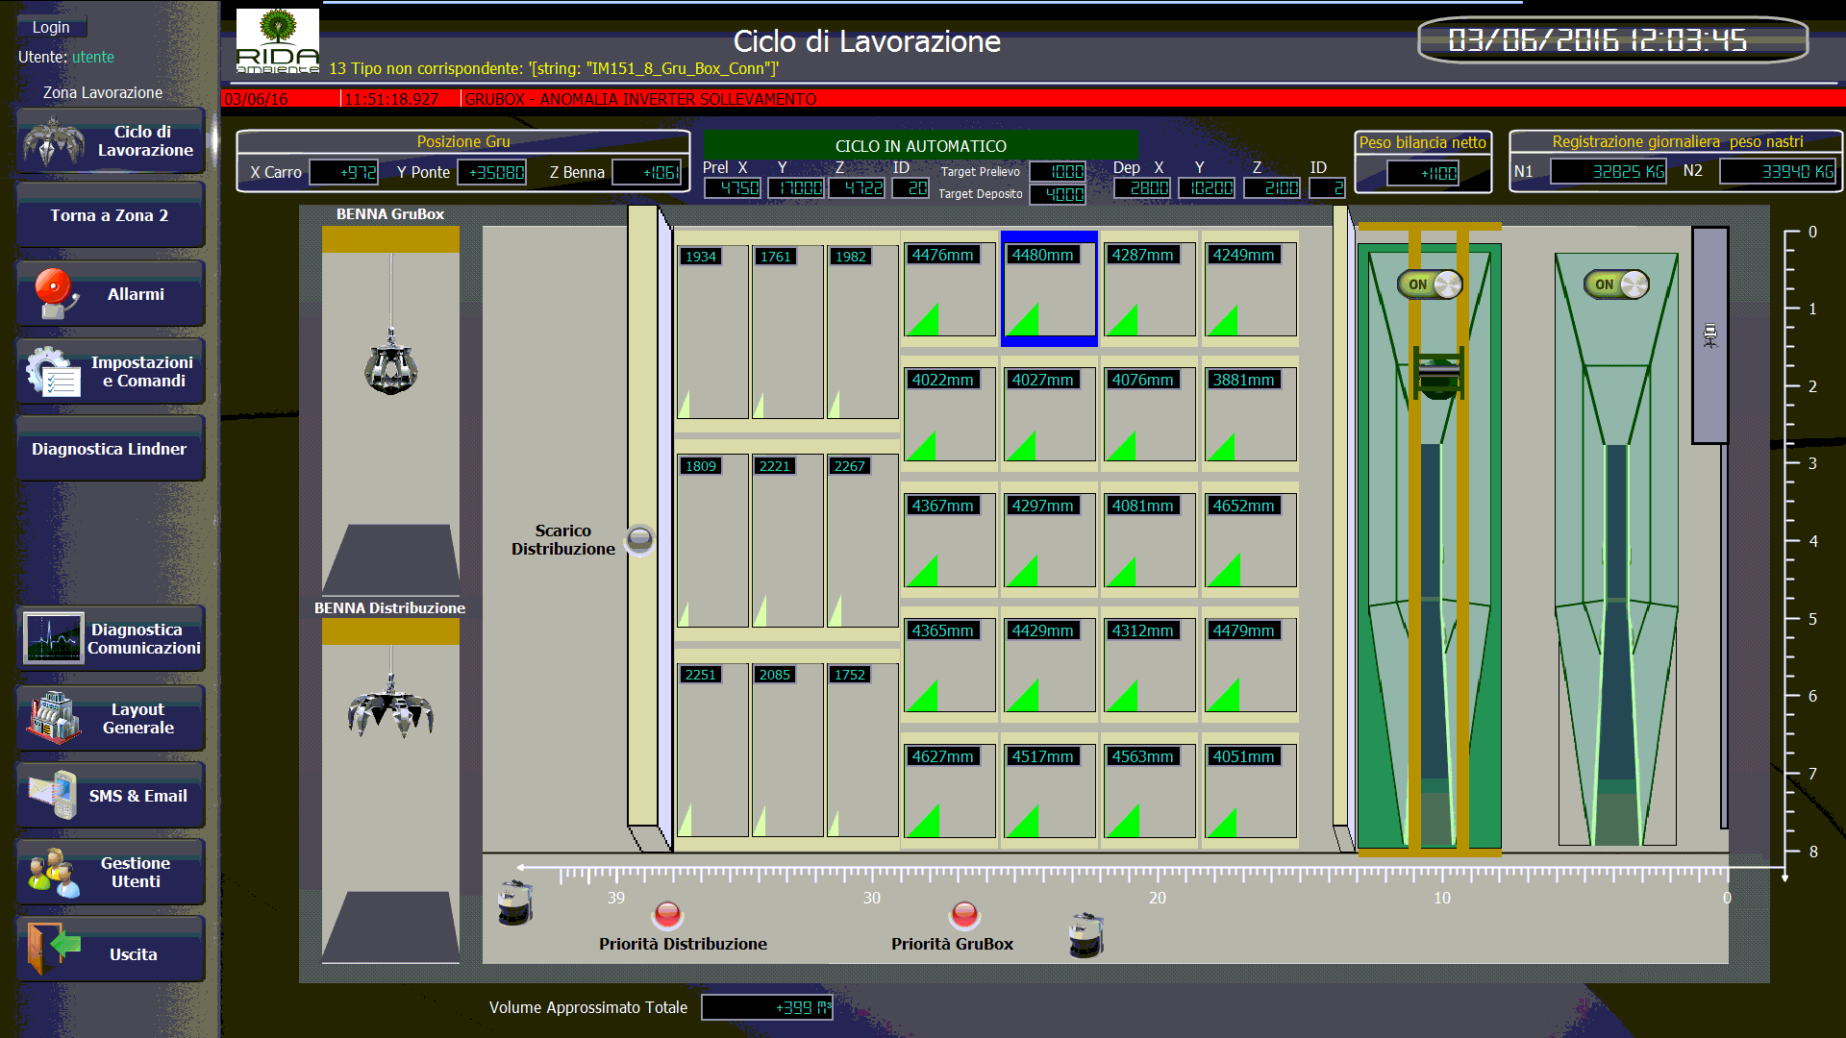The height and width of the screenshot is (1038, 1846).
Task: Toggle the Scarico Distribuzione indicator button
Action: point(639,539)
